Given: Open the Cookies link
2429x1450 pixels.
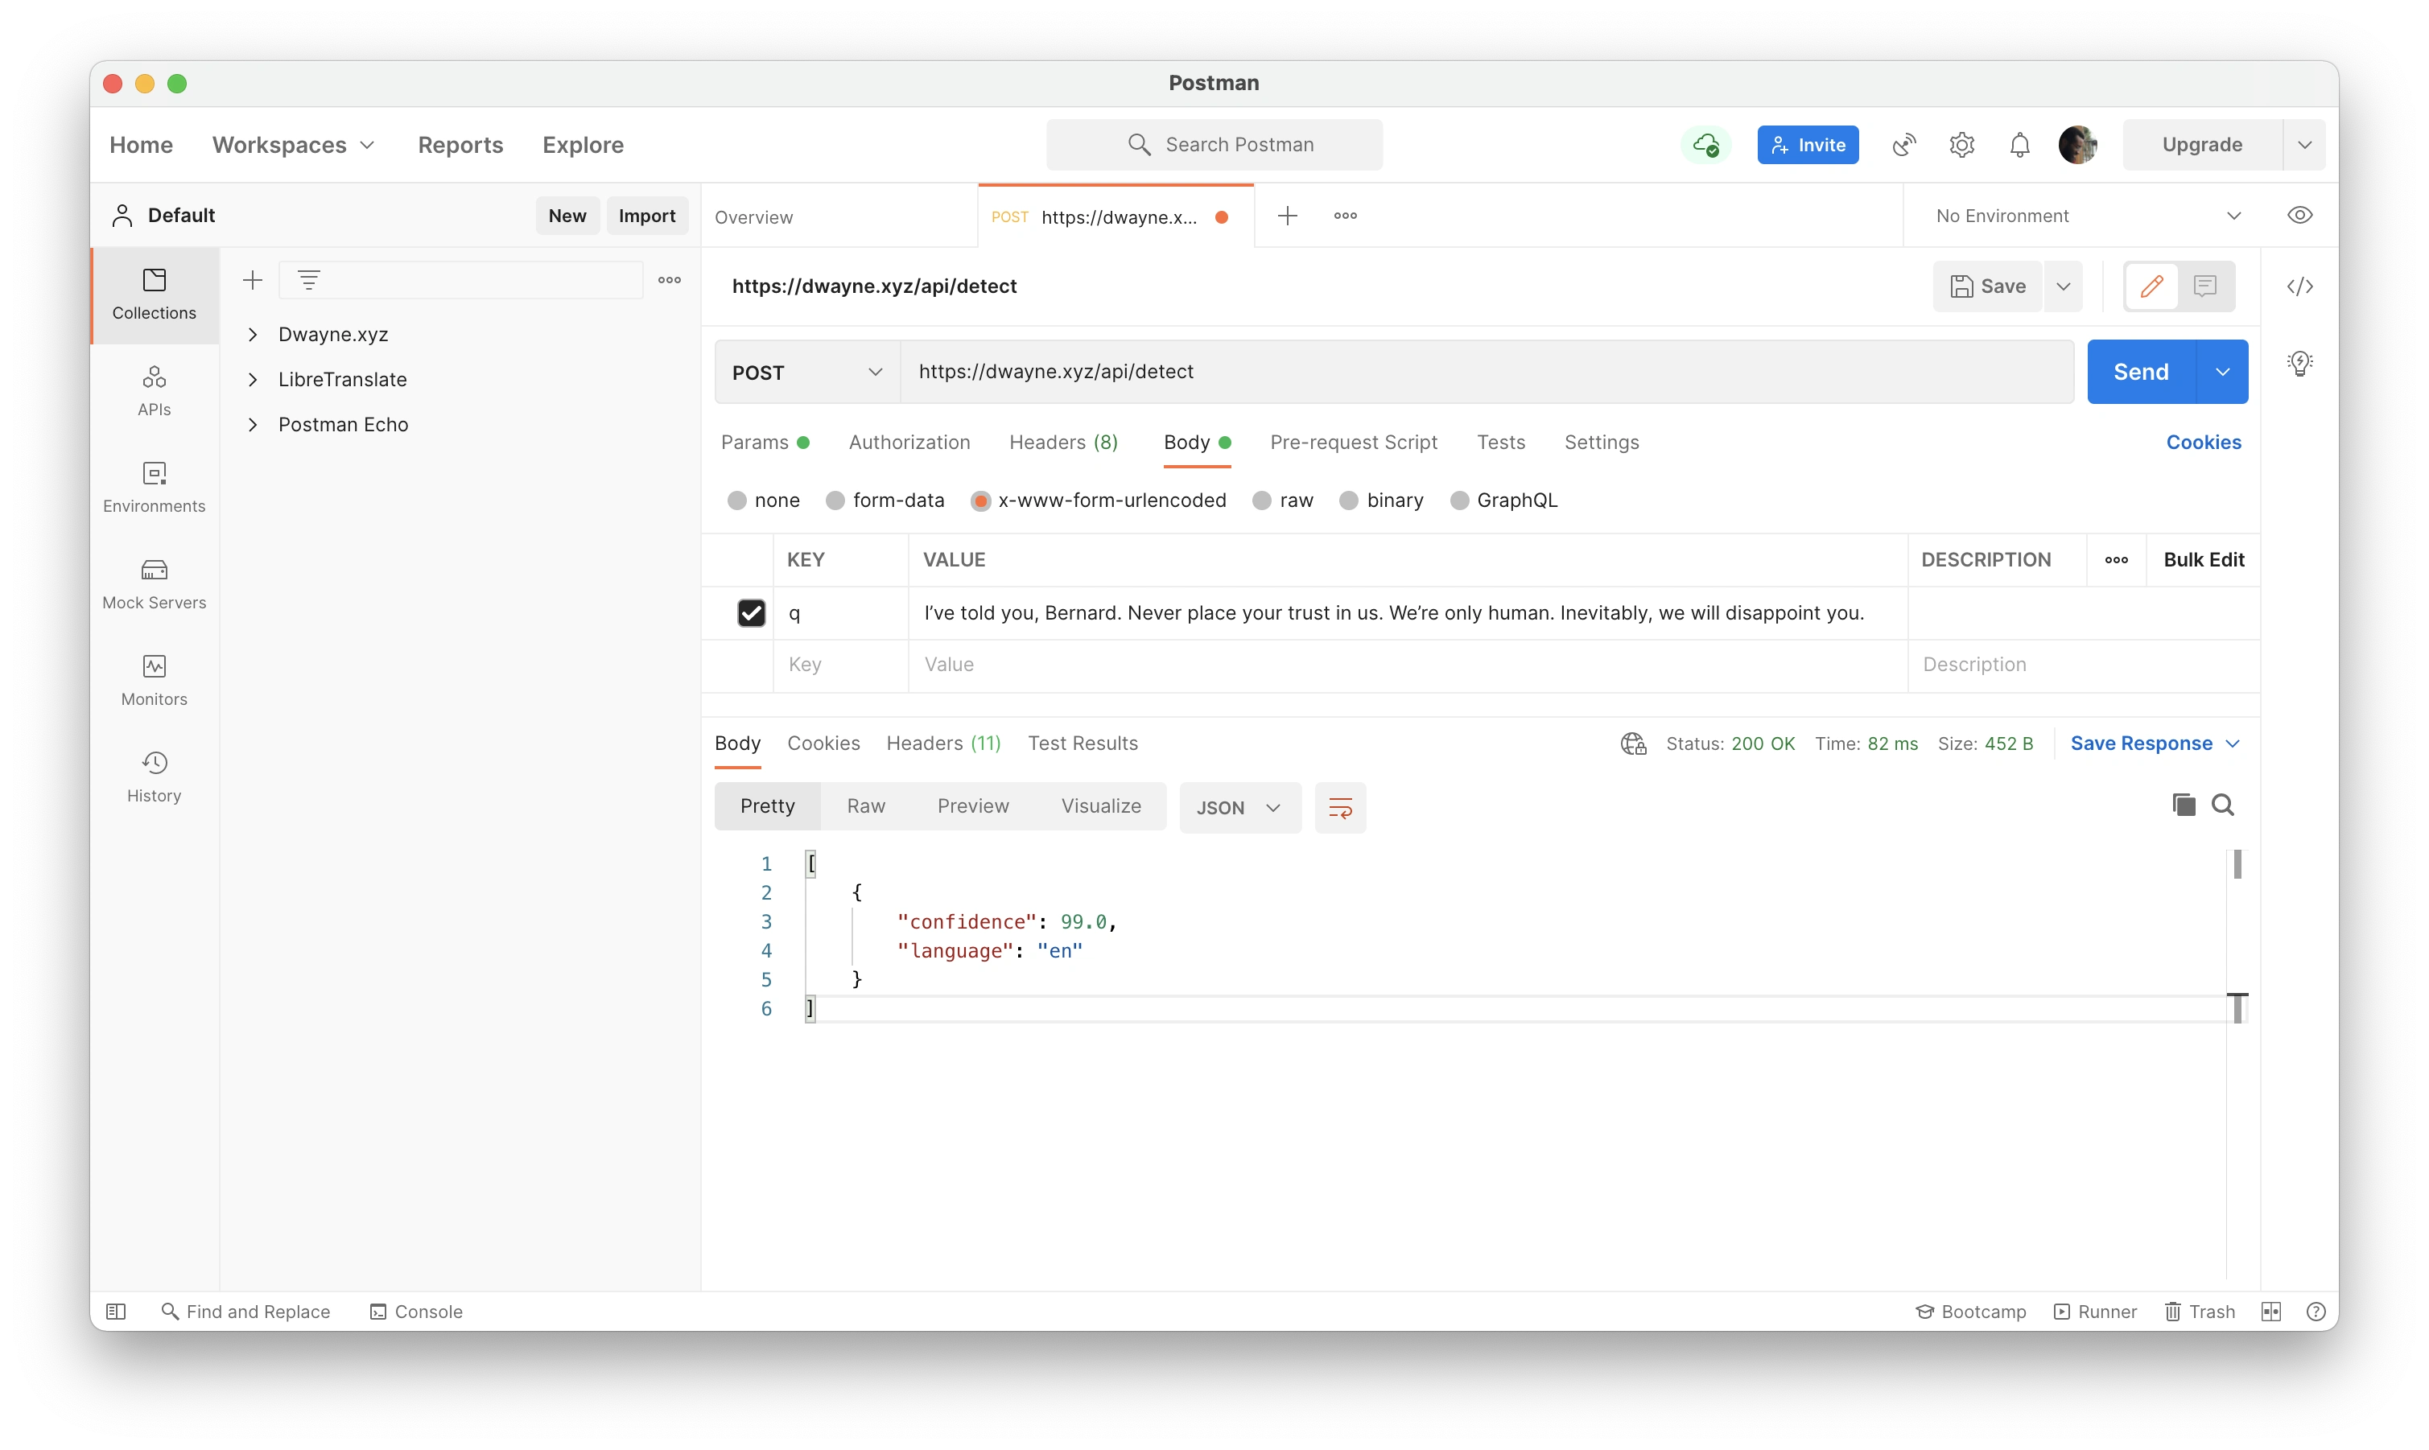Looking at the screenshot, I should click(2204, 443).
